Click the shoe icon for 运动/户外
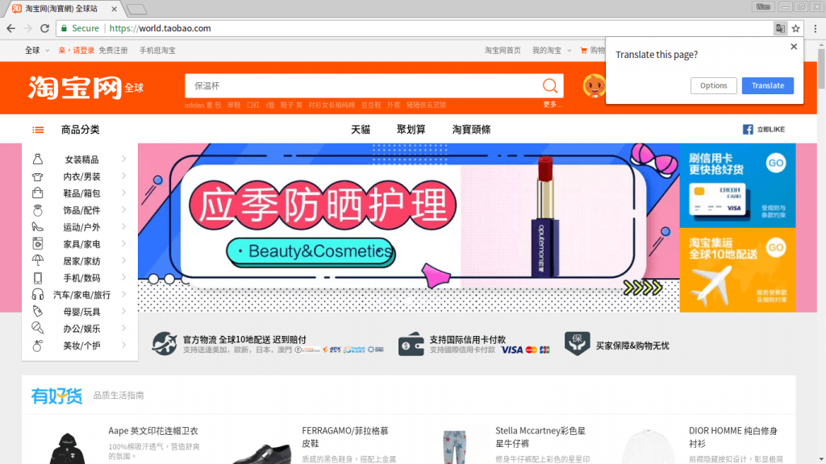The width and height of the screenshot is (826, 464). point(37,226)
